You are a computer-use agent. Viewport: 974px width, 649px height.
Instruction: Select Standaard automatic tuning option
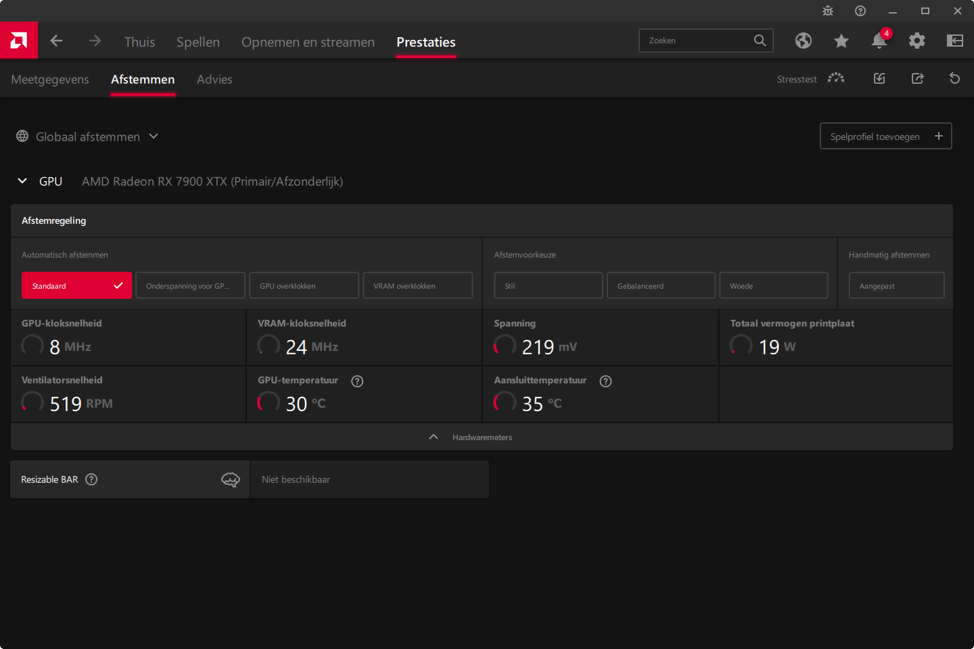[77, 285]
